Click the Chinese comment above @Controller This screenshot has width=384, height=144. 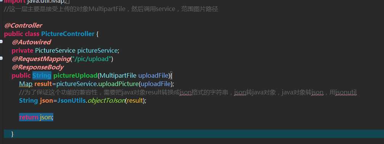[111, 9]
